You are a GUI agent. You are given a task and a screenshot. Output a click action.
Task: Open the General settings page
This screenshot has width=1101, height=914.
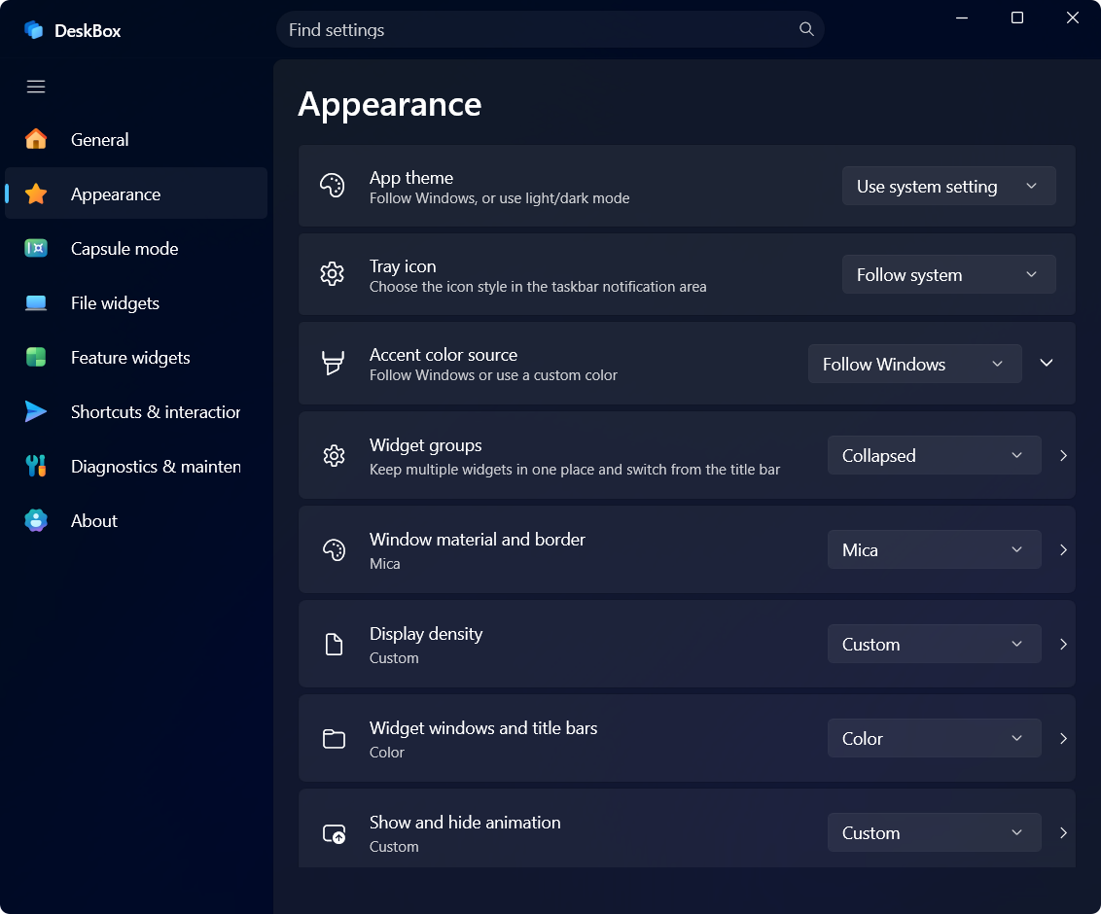point(136,139)
